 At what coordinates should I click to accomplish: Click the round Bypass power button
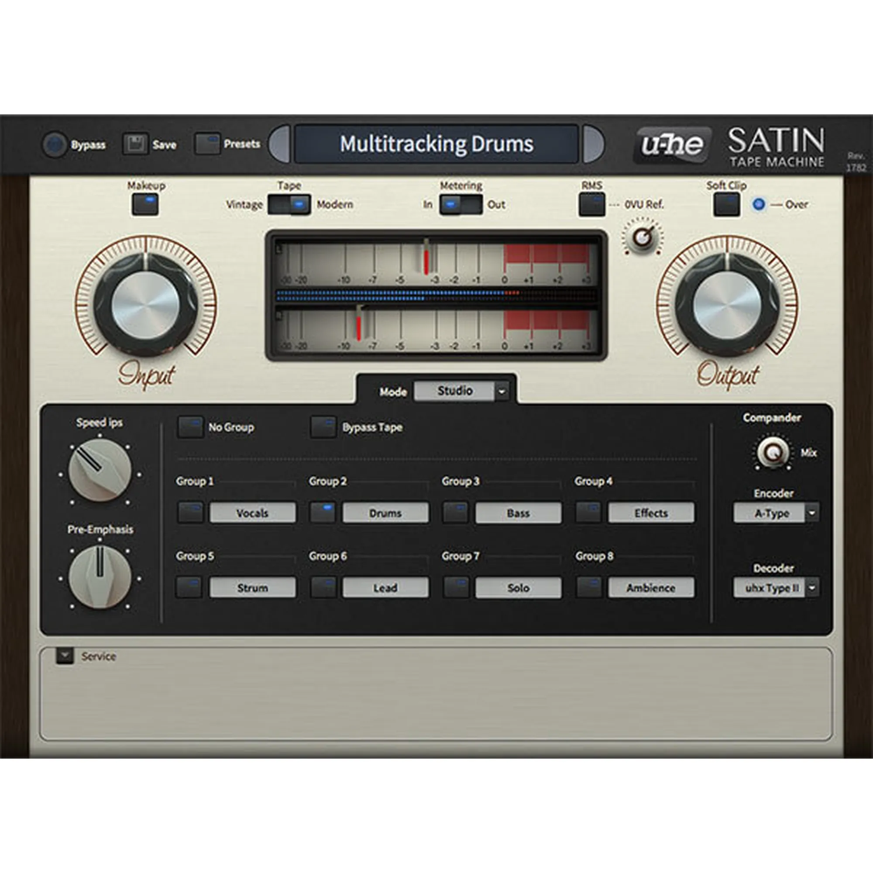(55, 144)
